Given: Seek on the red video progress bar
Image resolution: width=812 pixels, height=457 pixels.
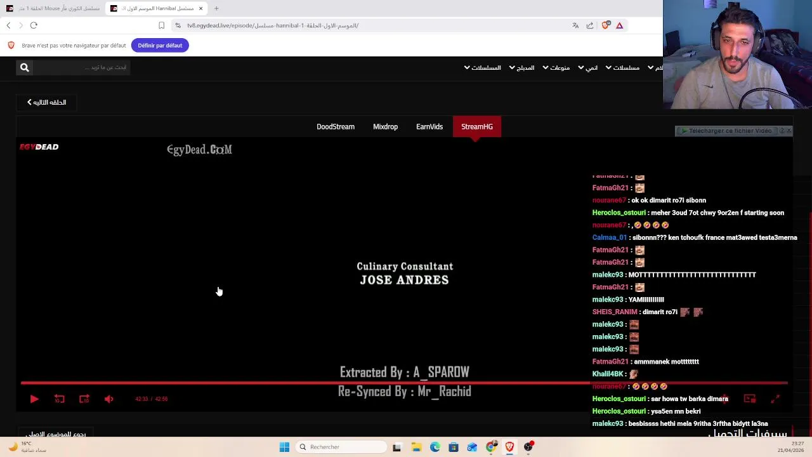Looking at the screenshot, I should [x=403, y=383].
